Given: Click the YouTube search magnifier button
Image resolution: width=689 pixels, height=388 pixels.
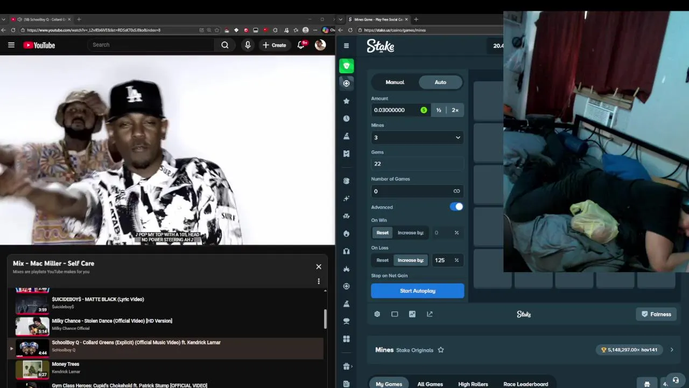Looking at the screenshot, I should tap(225, 45).
